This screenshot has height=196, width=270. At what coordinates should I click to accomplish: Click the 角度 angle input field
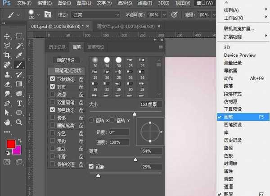click(x=119, y=132)
